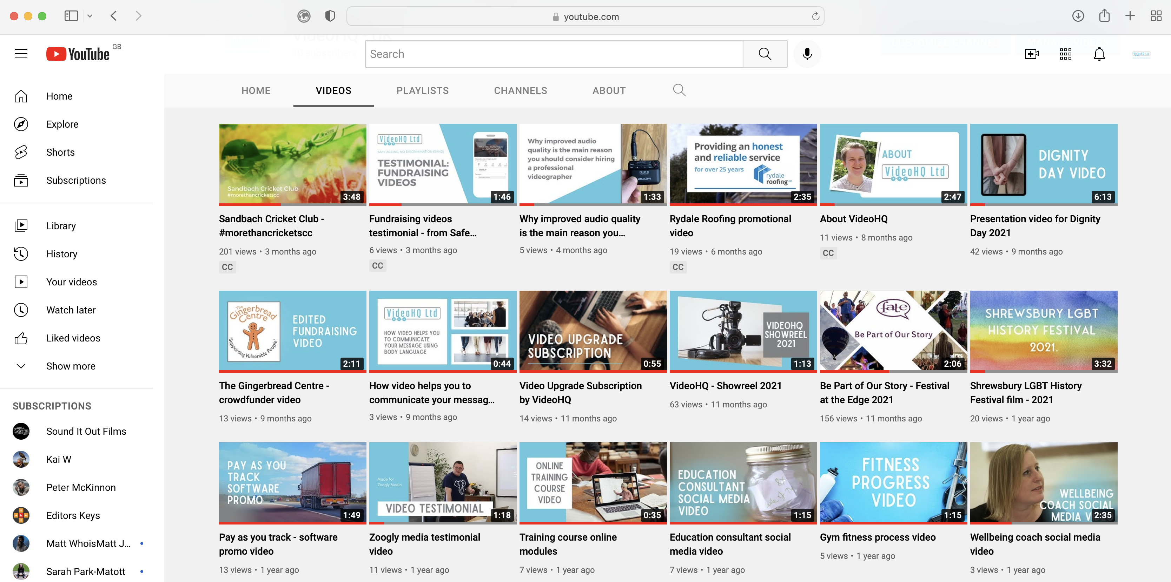Open the Create video camera icon
This screenshot has height=582, width=1171.
tap(1032, 54)
